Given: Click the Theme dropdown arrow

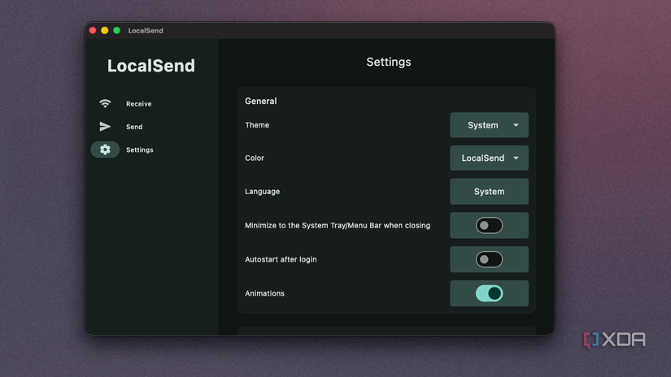Looking at the screenshot, I should click(x=516, y=125).
